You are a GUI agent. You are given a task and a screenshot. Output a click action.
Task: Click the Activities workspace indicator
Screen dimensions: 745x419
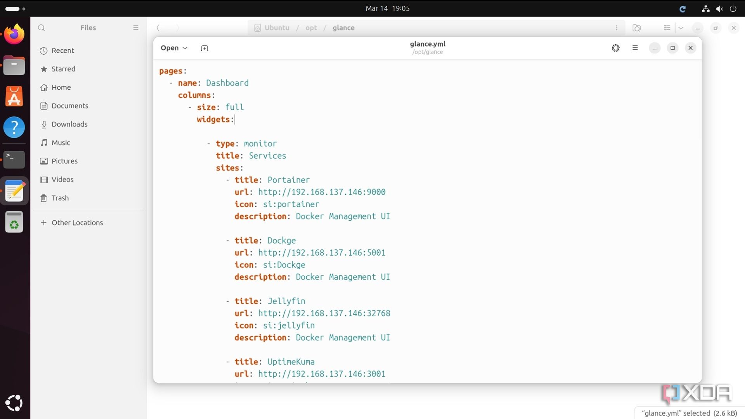(x=15, y=9)
